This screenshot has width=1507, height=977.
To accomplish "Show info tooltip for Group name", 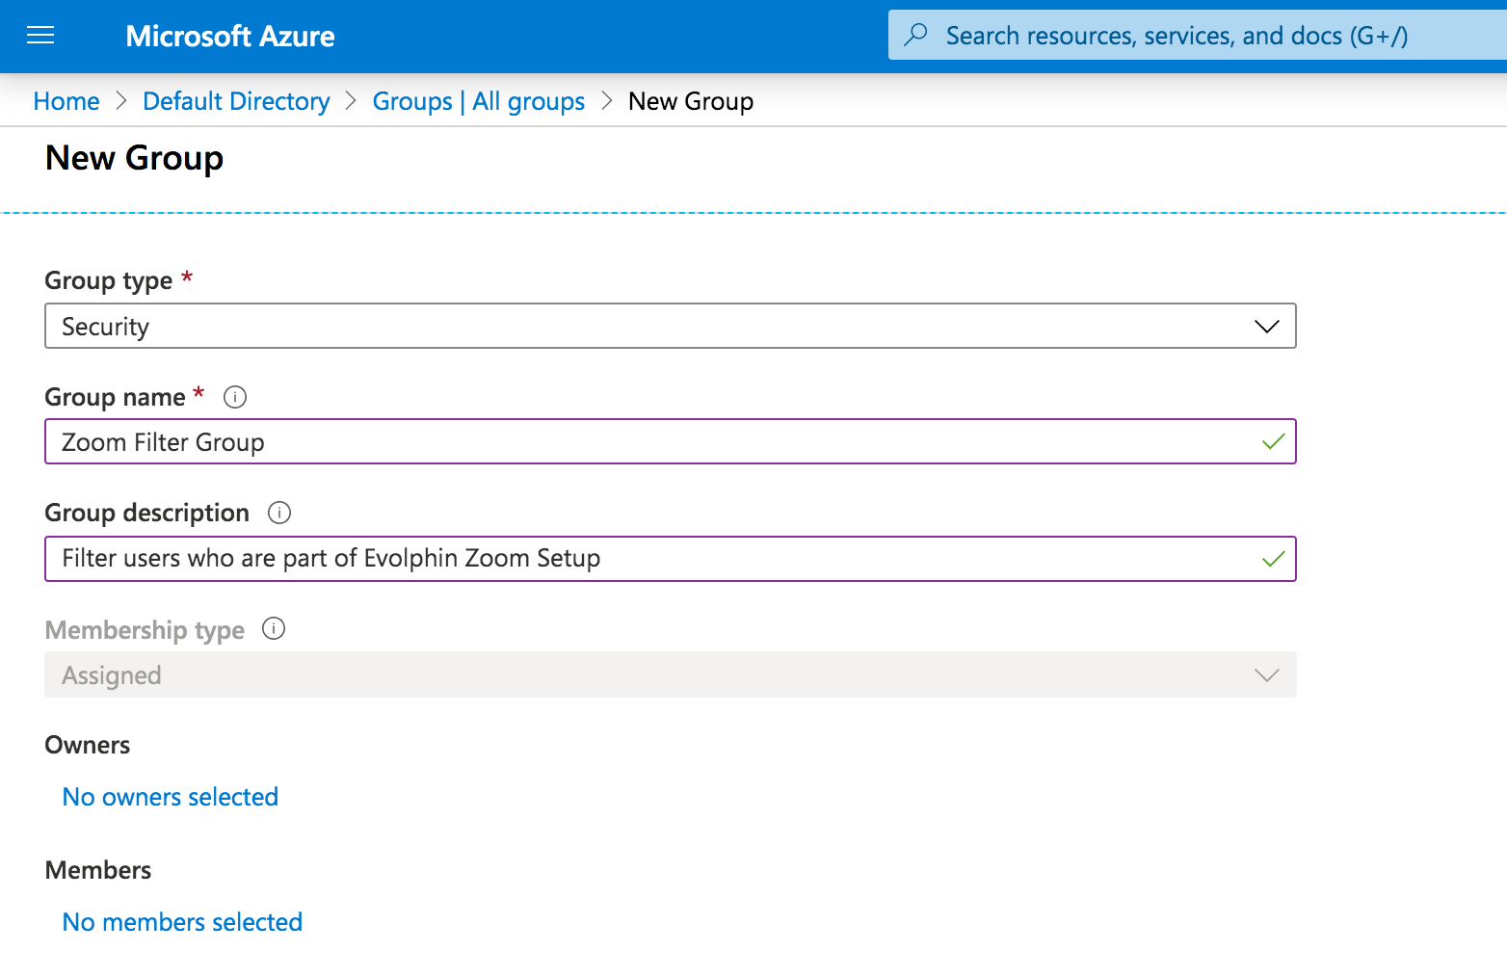I will point(235,397).
